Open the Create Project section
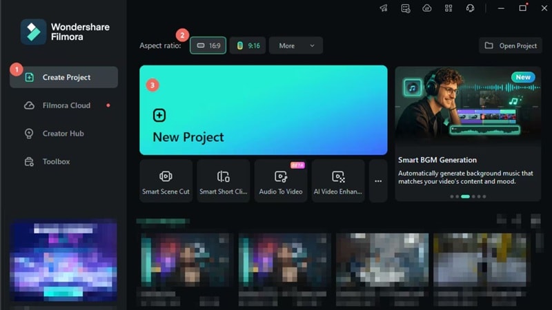This screenshot has height=310, width=552. click(63, 77)
